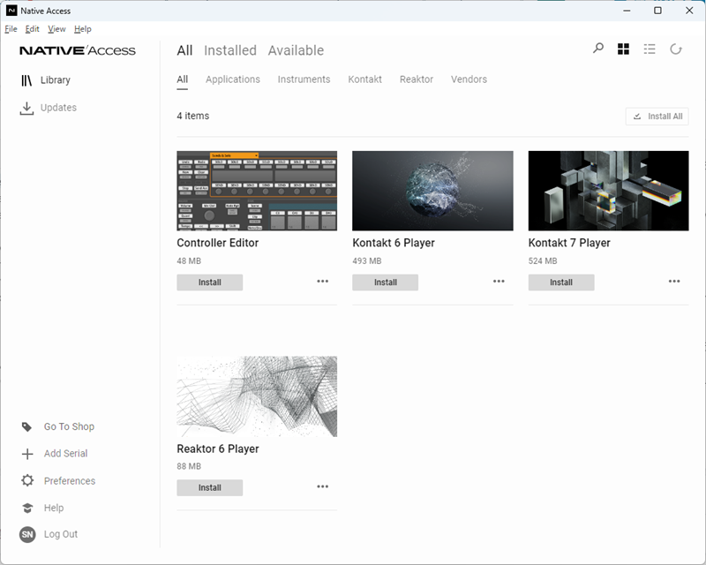This screenshot has height=565, width=706.
Task: Click the Go To Shop tag icon
Action: pyautogui.click(x=27, y=426)
